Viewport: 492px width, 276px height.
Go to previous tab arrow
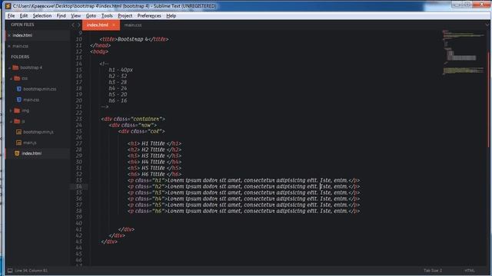coord(73,25)
